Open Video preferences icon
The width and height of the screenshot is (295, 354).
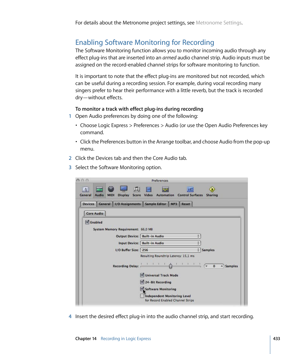tap(148, 191)
